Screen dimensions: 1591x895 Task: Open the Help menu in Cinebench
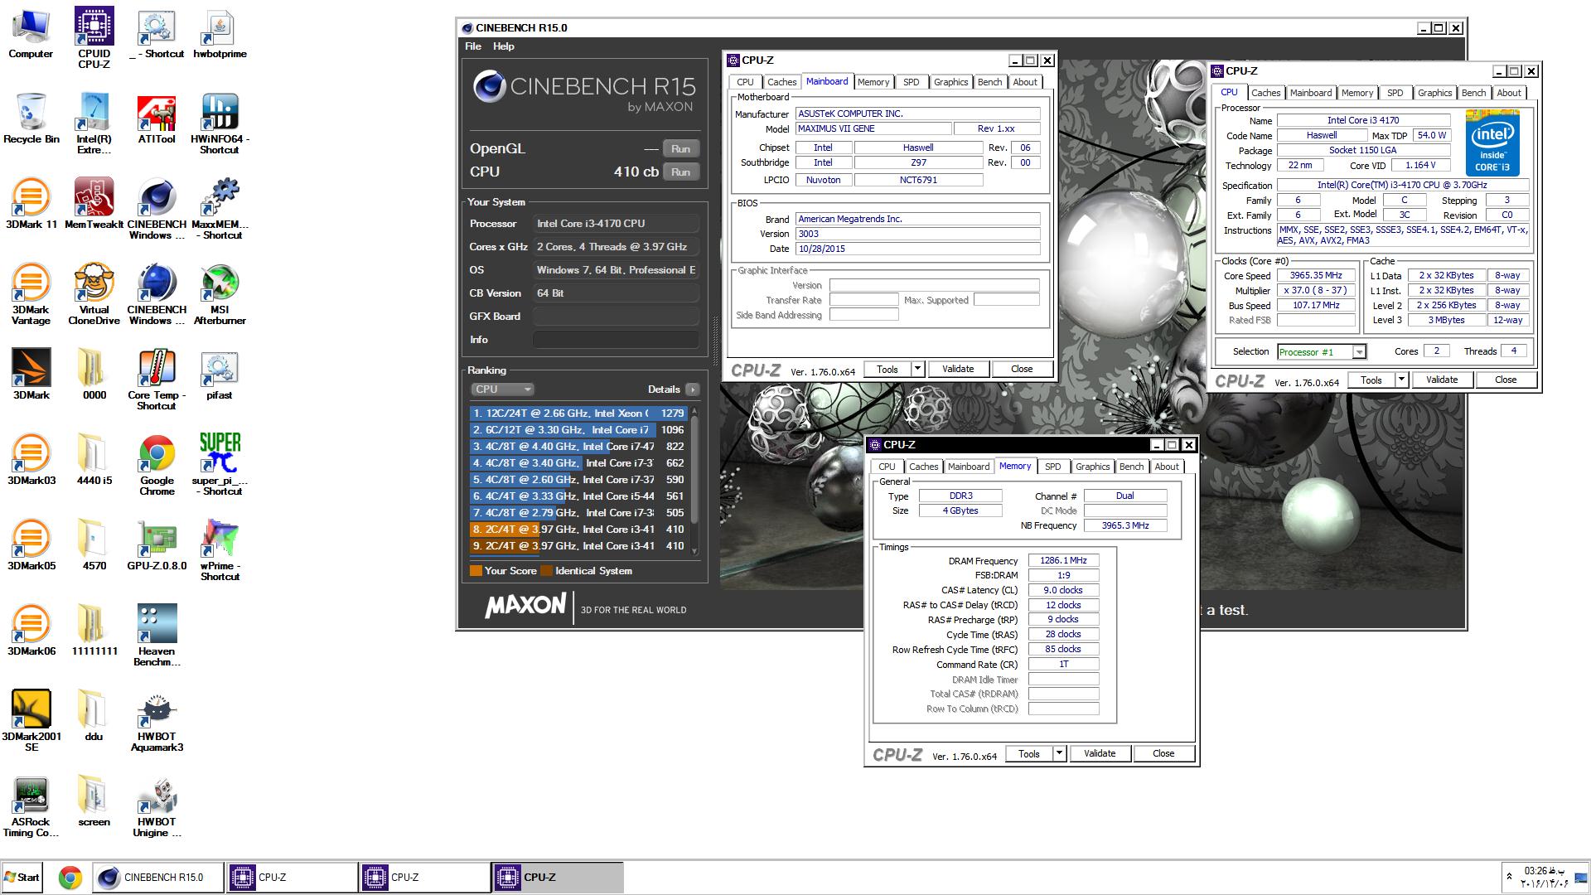[x=503, y=46]
